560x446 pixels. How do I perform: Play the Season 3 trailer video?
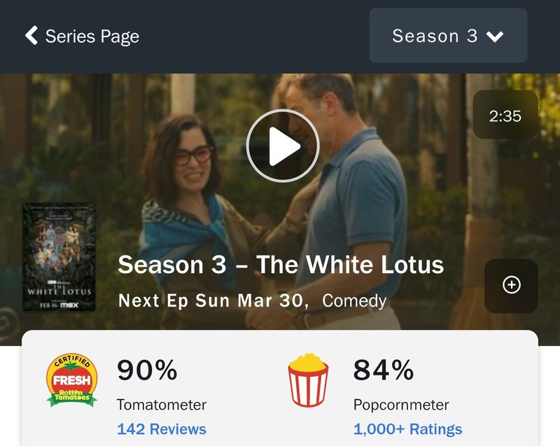click(283, 146)
